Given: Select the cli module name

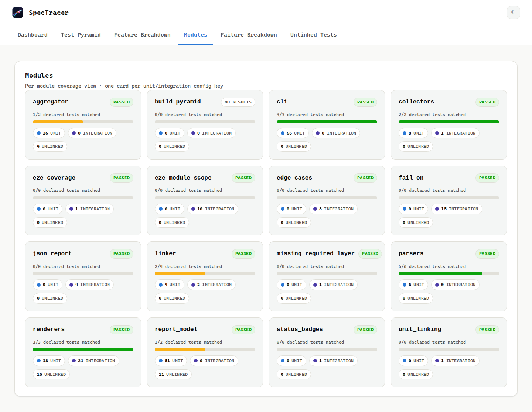Looking at the screenshot, I should tap(282, 102).
